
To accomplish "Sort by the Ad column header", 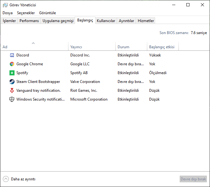I will click(34, 46).
